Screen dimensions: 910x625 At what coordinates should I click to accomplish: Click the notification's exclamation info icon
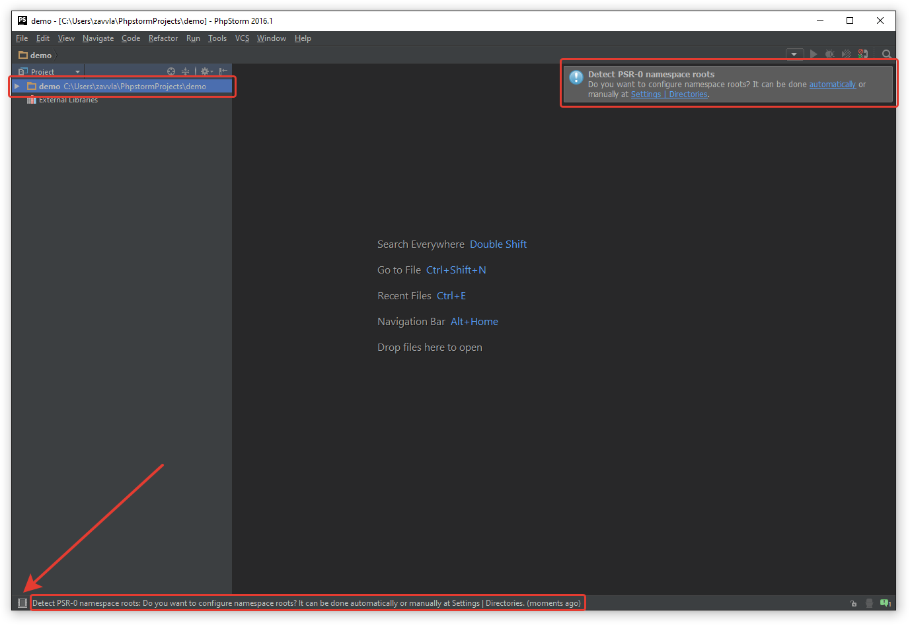576,77
